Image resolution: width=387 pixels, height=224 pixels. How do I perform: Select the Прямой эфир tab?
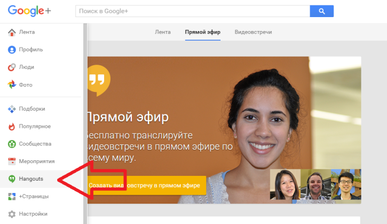(203, 32)
